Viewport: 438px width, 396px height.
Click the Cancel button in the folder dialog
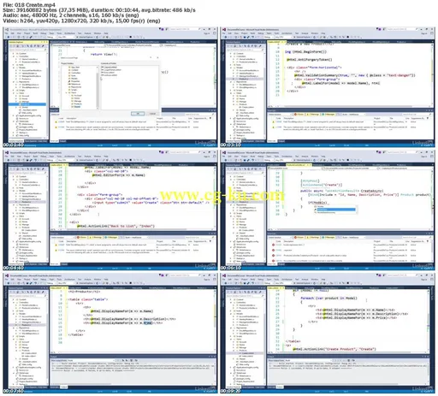(x=152, y=114)
